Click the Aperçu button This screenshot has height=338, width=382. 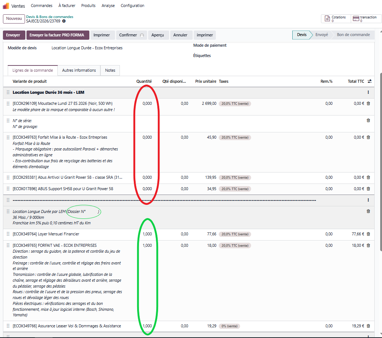point(158,35)
